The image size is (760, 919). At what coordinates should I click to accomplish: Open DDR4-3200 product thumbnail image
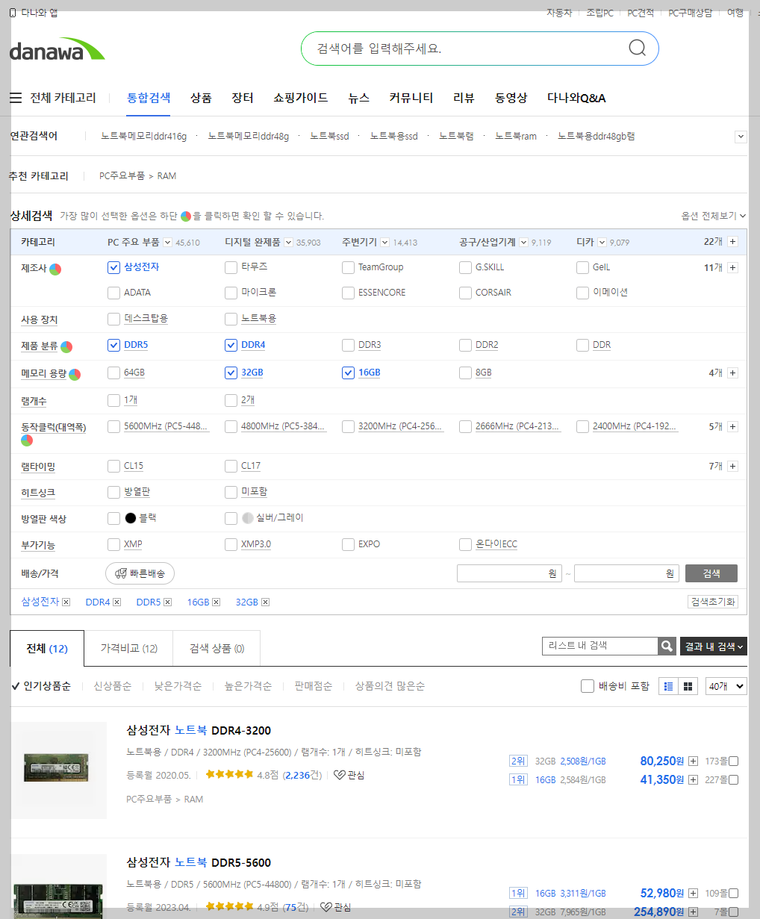coord(59,770)
